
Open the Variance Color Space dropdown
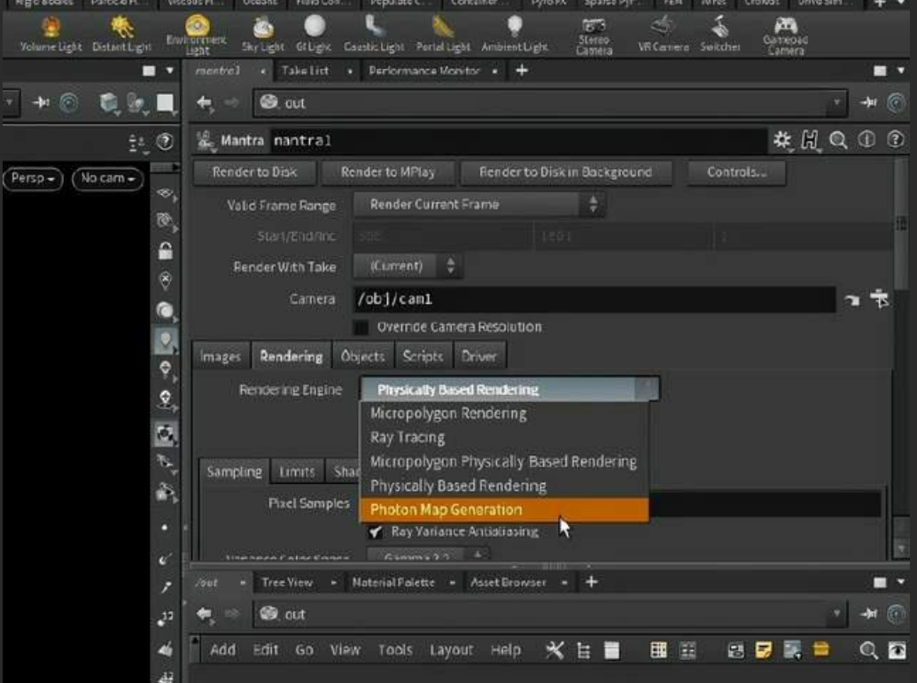(x=428, y=555)
